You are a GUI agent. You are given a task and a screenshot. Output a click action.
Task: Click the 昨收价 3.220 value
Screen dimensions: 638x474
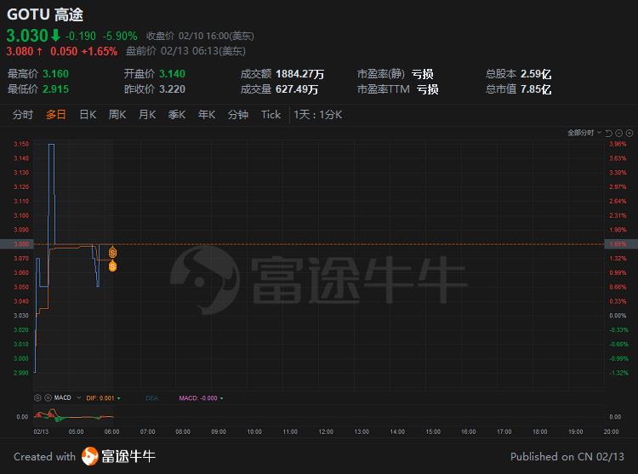click(x=172, y=89)
